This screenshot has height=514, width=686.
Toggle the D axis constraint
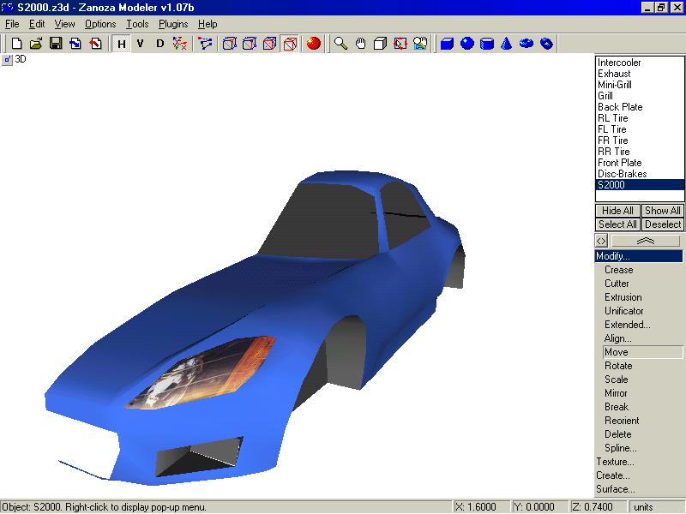[x=159, y=43]
